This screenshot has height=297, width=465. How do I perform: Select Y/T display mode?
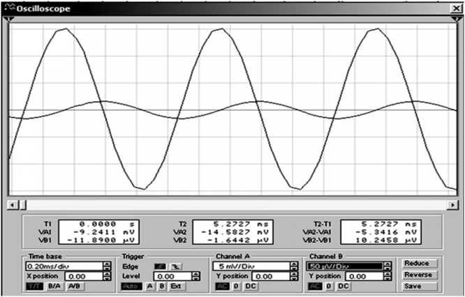click(34, 287)
